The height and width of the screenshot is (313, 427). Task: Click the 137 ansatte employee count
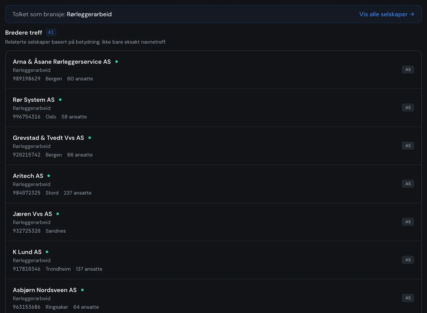[x=89, y=269]
